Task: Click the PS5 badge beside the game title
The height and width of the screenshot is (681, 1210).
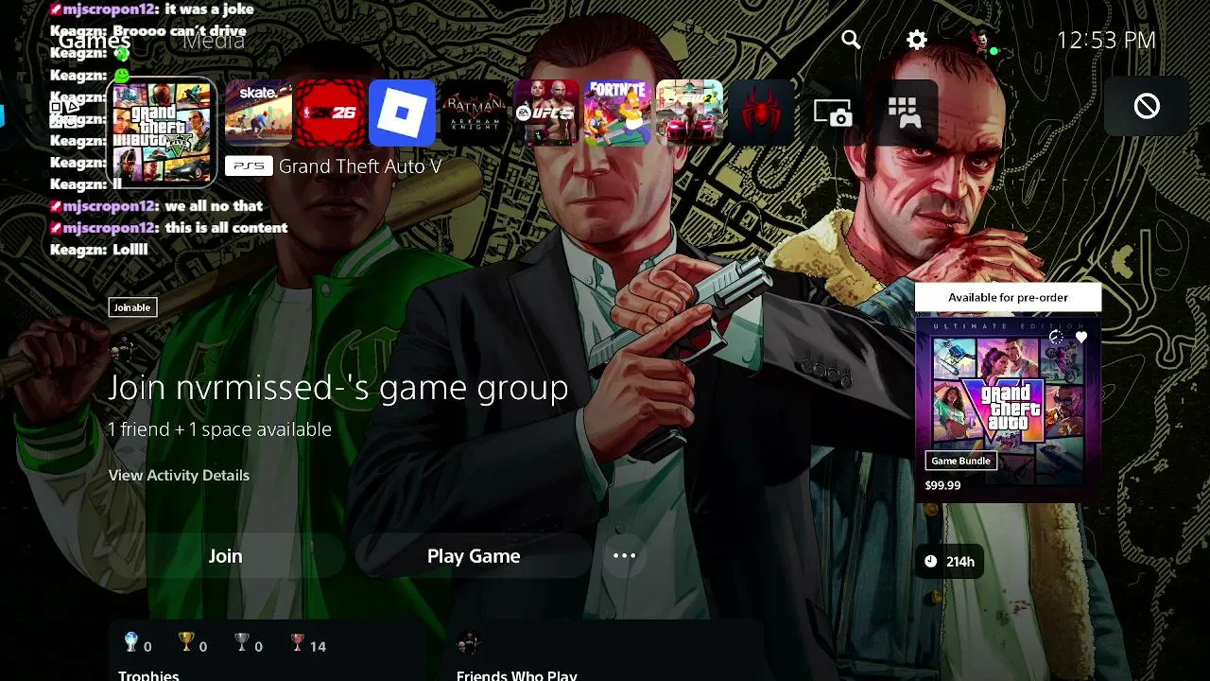Action: point(249,166)
